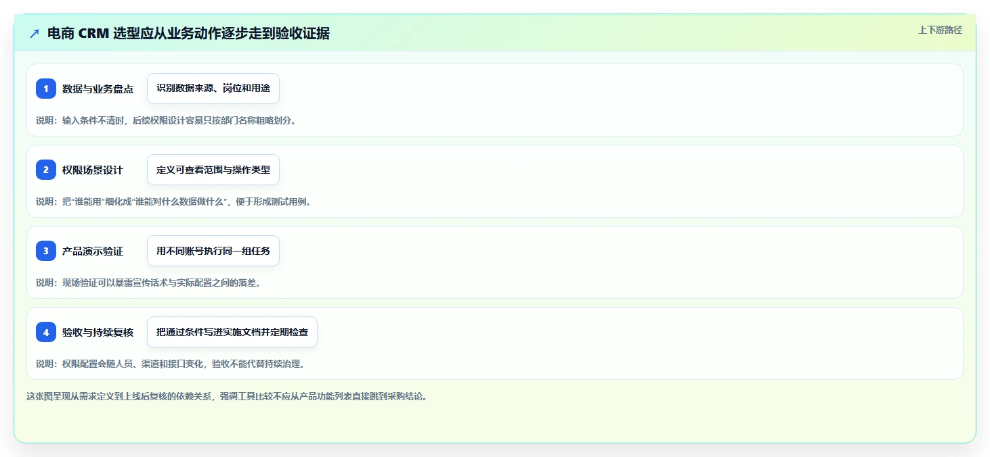
Task: Click the step 4 number badge
Action: click(x=46, y=332)
